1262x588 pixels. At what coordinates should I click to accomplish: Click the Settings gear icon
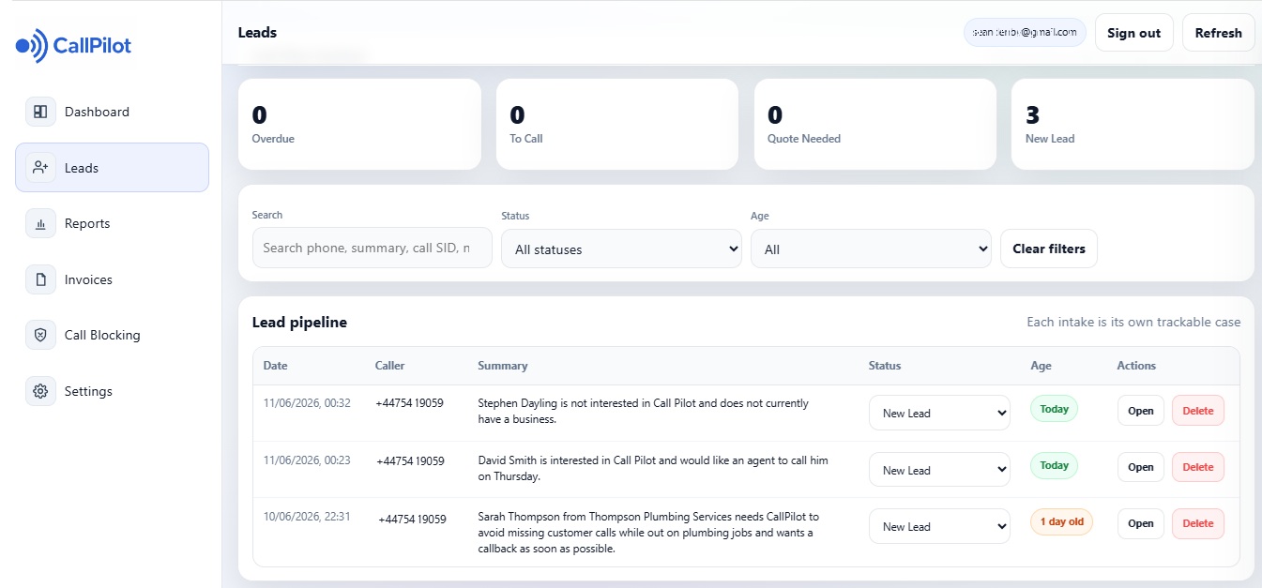pos(40,391)
